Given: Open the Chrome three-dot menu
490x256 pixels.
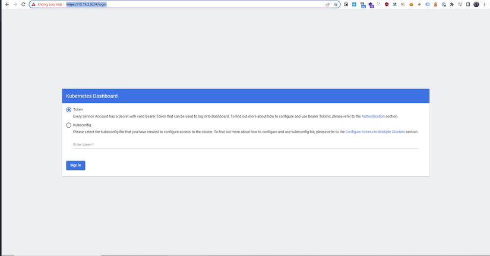Looking at the screenshot, I should (485, 4).
